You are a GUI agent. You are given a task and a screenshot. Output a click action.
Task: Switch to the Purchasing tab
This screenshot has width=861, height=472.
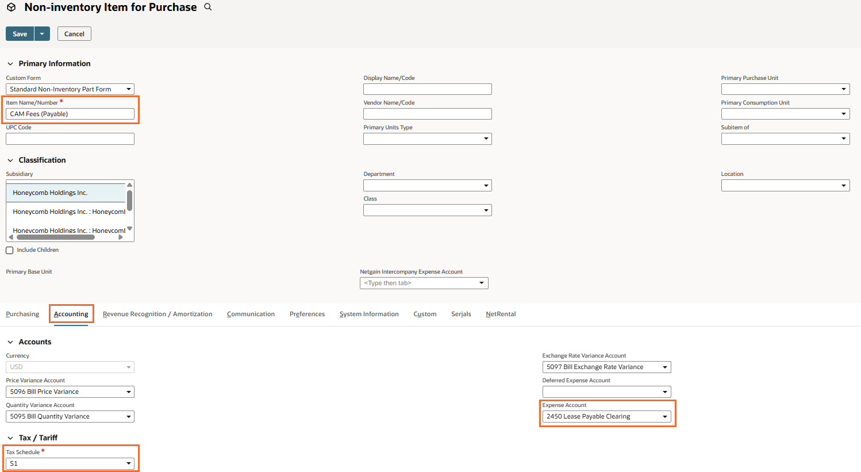tap(22, 314)
